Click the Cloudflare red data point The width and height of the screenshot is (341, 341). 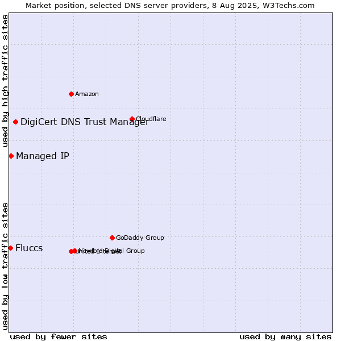(x=132, y=119)
